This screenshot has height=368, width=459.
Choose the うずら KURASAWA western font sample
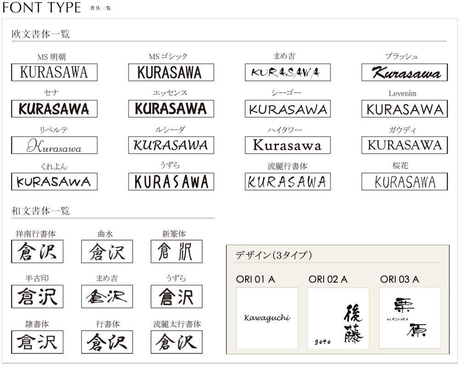[171, 182]
